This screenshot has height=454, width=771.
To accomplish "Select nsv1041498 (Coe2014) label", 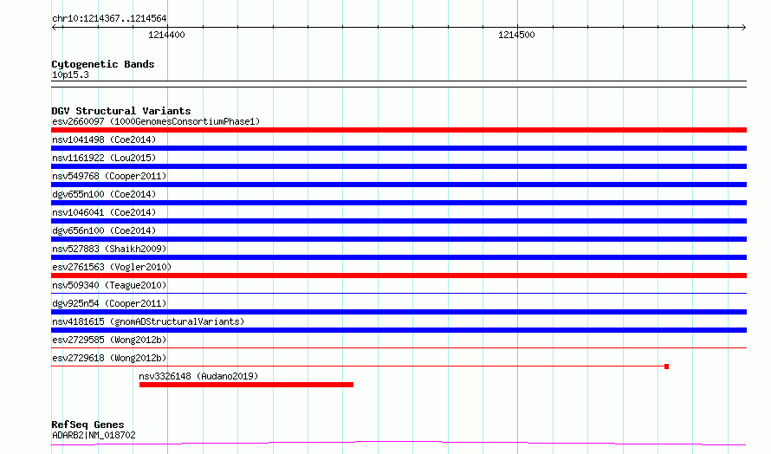I will (104, 139).
